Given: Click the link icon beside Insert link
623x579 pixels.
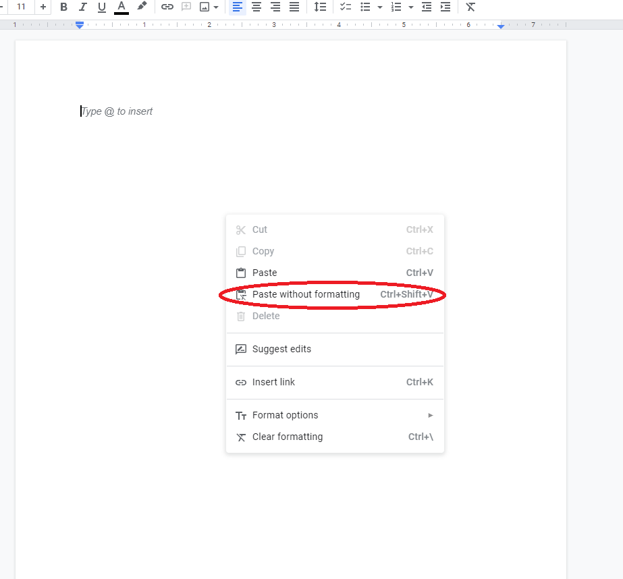Looking at the screenshot, I should 241,383.
